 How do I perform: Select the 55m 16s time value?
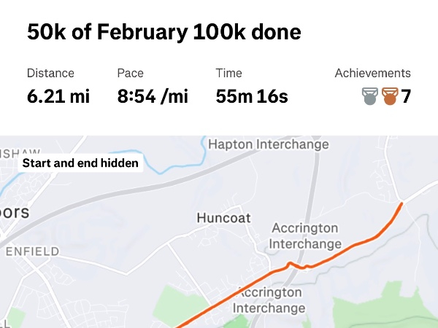252,96
